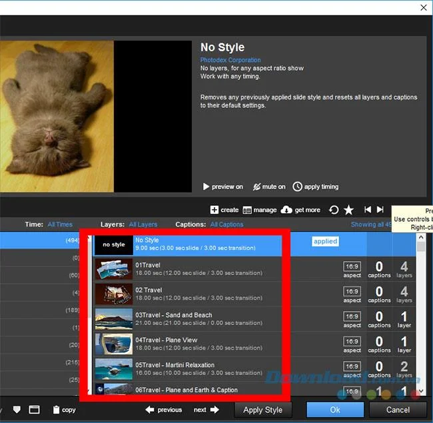The image size is (433, 423).
Task: Click the copy clipboard icon
Action: tap(57, 410)
